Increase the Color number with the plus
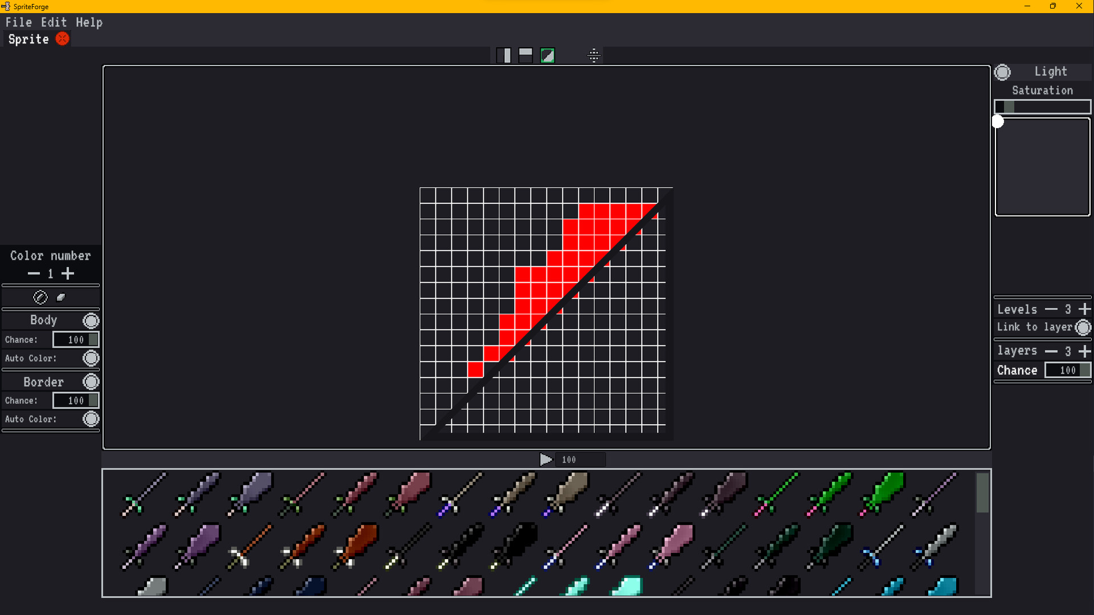The image size is (1094, 615). click(68, 274)
